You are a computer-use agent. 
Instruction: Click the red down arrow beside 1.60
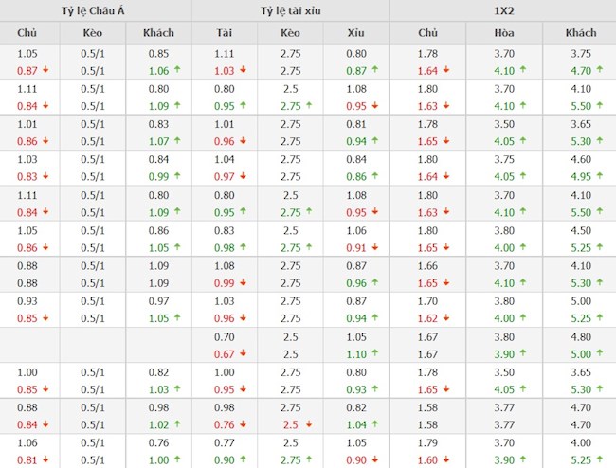(x=445, y=460)
